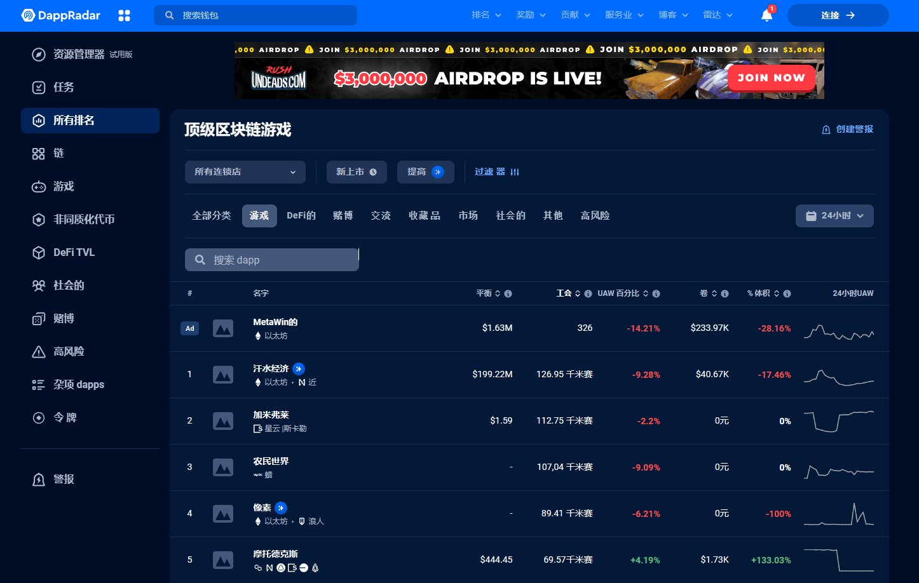Select the 收藏品 category tab
This screenshot has height=583, width=919.
click(425, 216)
